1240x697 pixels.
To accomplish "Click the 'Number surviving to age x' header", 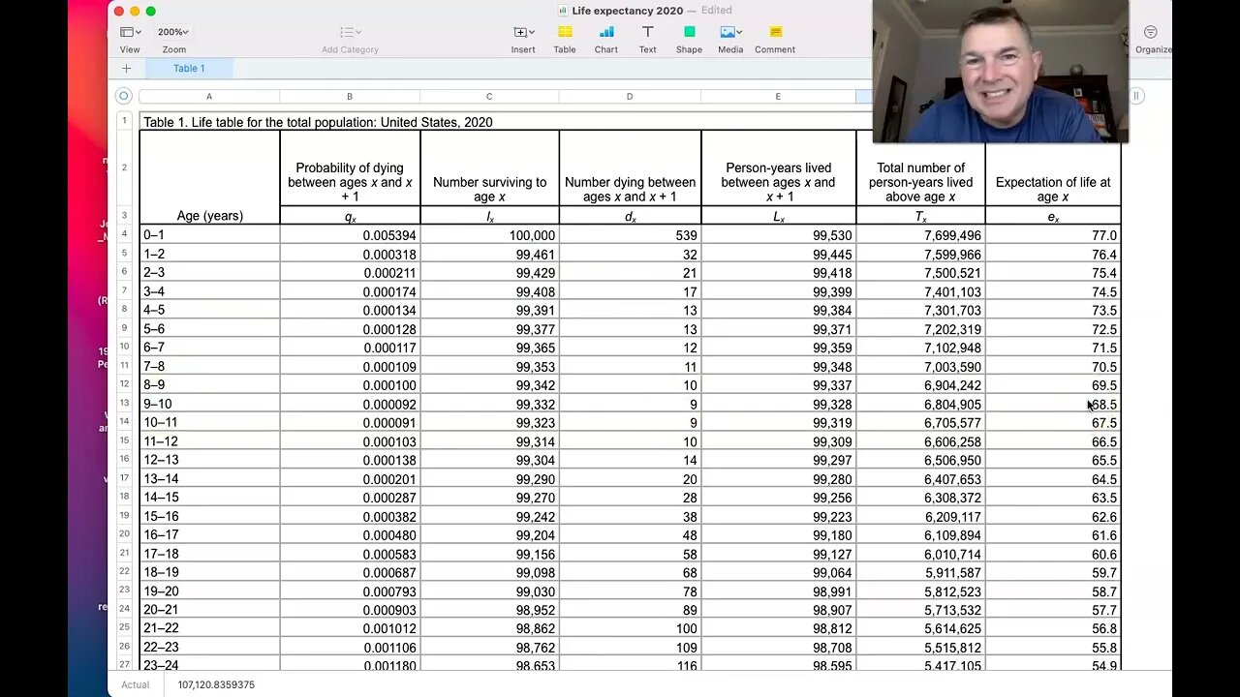I will tap(489, 167).
